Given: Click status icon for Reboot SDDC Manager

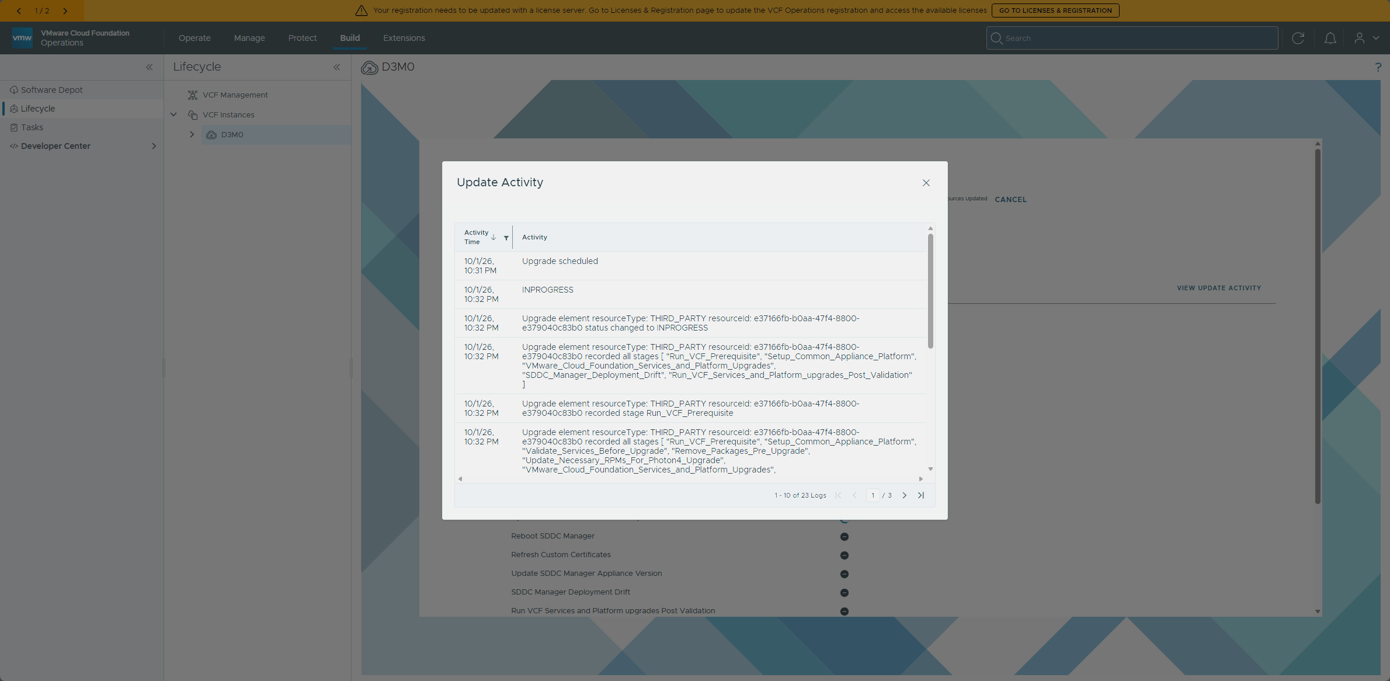Looking at the screenshot, I should (x=845, y=537).
